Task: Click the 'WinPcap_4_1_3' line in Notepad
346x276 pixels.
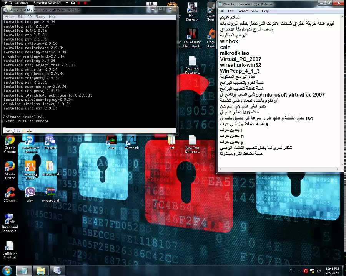Action: pyautogui.click(x=240, y=71)
